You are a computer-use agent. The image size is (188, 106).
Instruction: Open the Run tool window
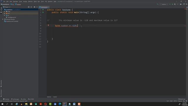coord(23,99)
